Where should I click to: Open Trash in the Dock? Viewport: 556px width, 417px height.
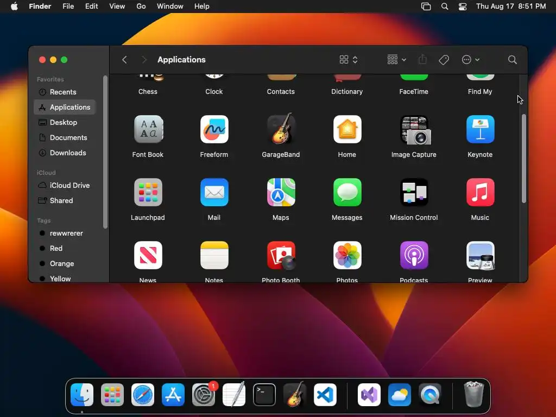point(473,394)
